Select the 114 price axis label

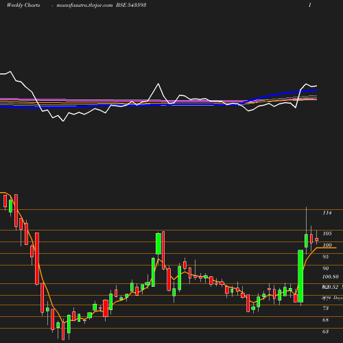[x=327, y=213]
